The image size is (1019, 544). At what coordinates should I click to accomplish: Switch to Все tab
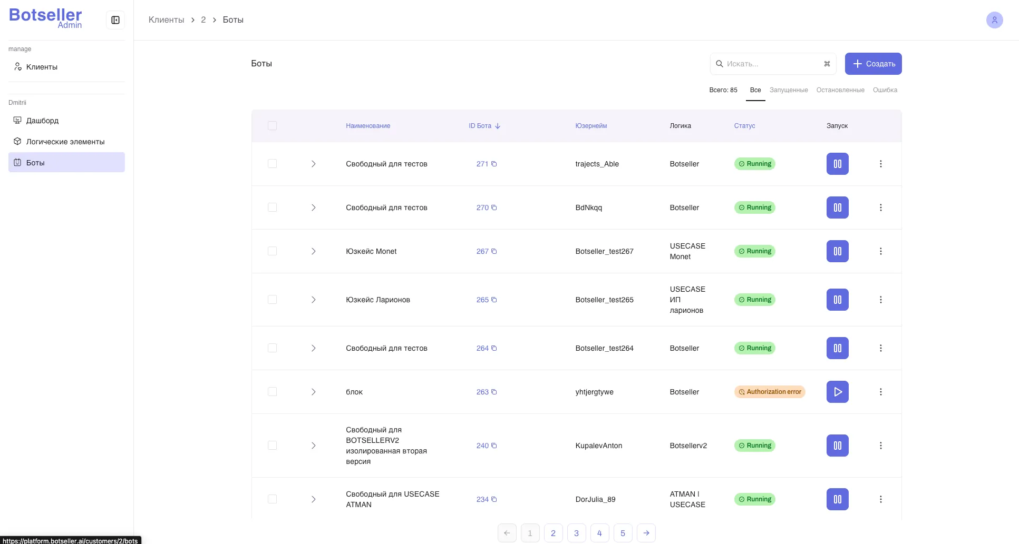(x=755, y=90)
